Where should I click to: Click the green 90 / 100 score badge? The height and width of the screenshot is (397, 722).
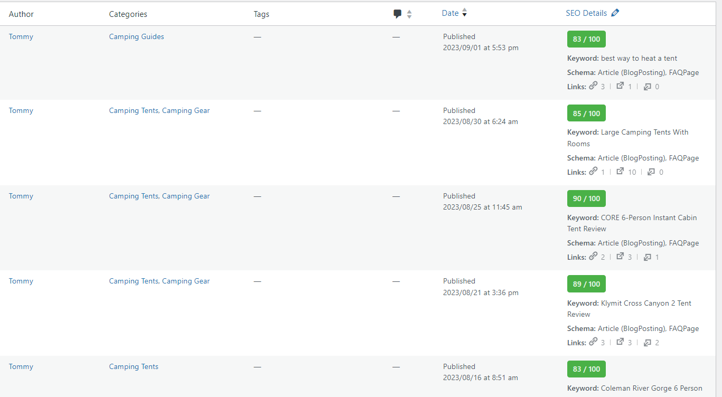point(586,198)
